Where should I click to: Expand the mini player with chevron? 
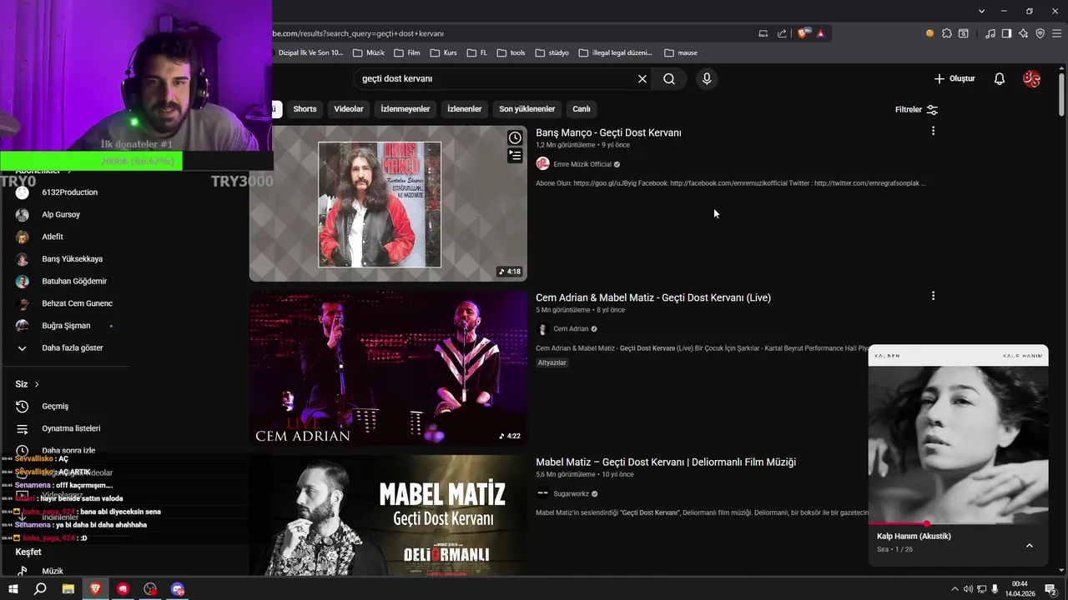(1029, 545)
